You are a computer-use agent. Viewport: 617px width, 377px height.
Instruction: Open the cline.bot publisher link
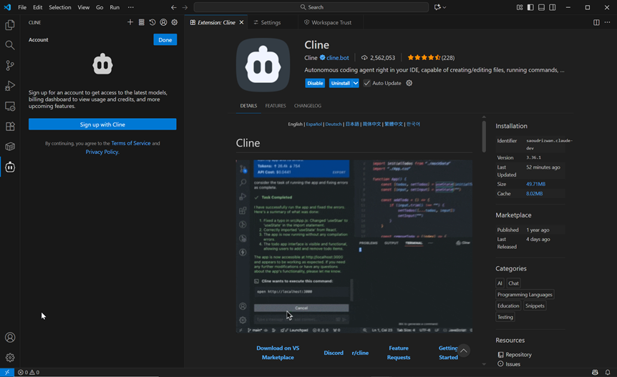(x=338, y=58)
